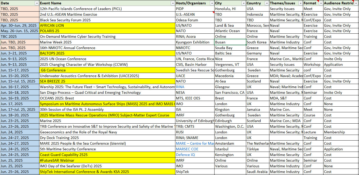
Task: Select the Odesa Forum organizer cell
Action: coord(195,20)
